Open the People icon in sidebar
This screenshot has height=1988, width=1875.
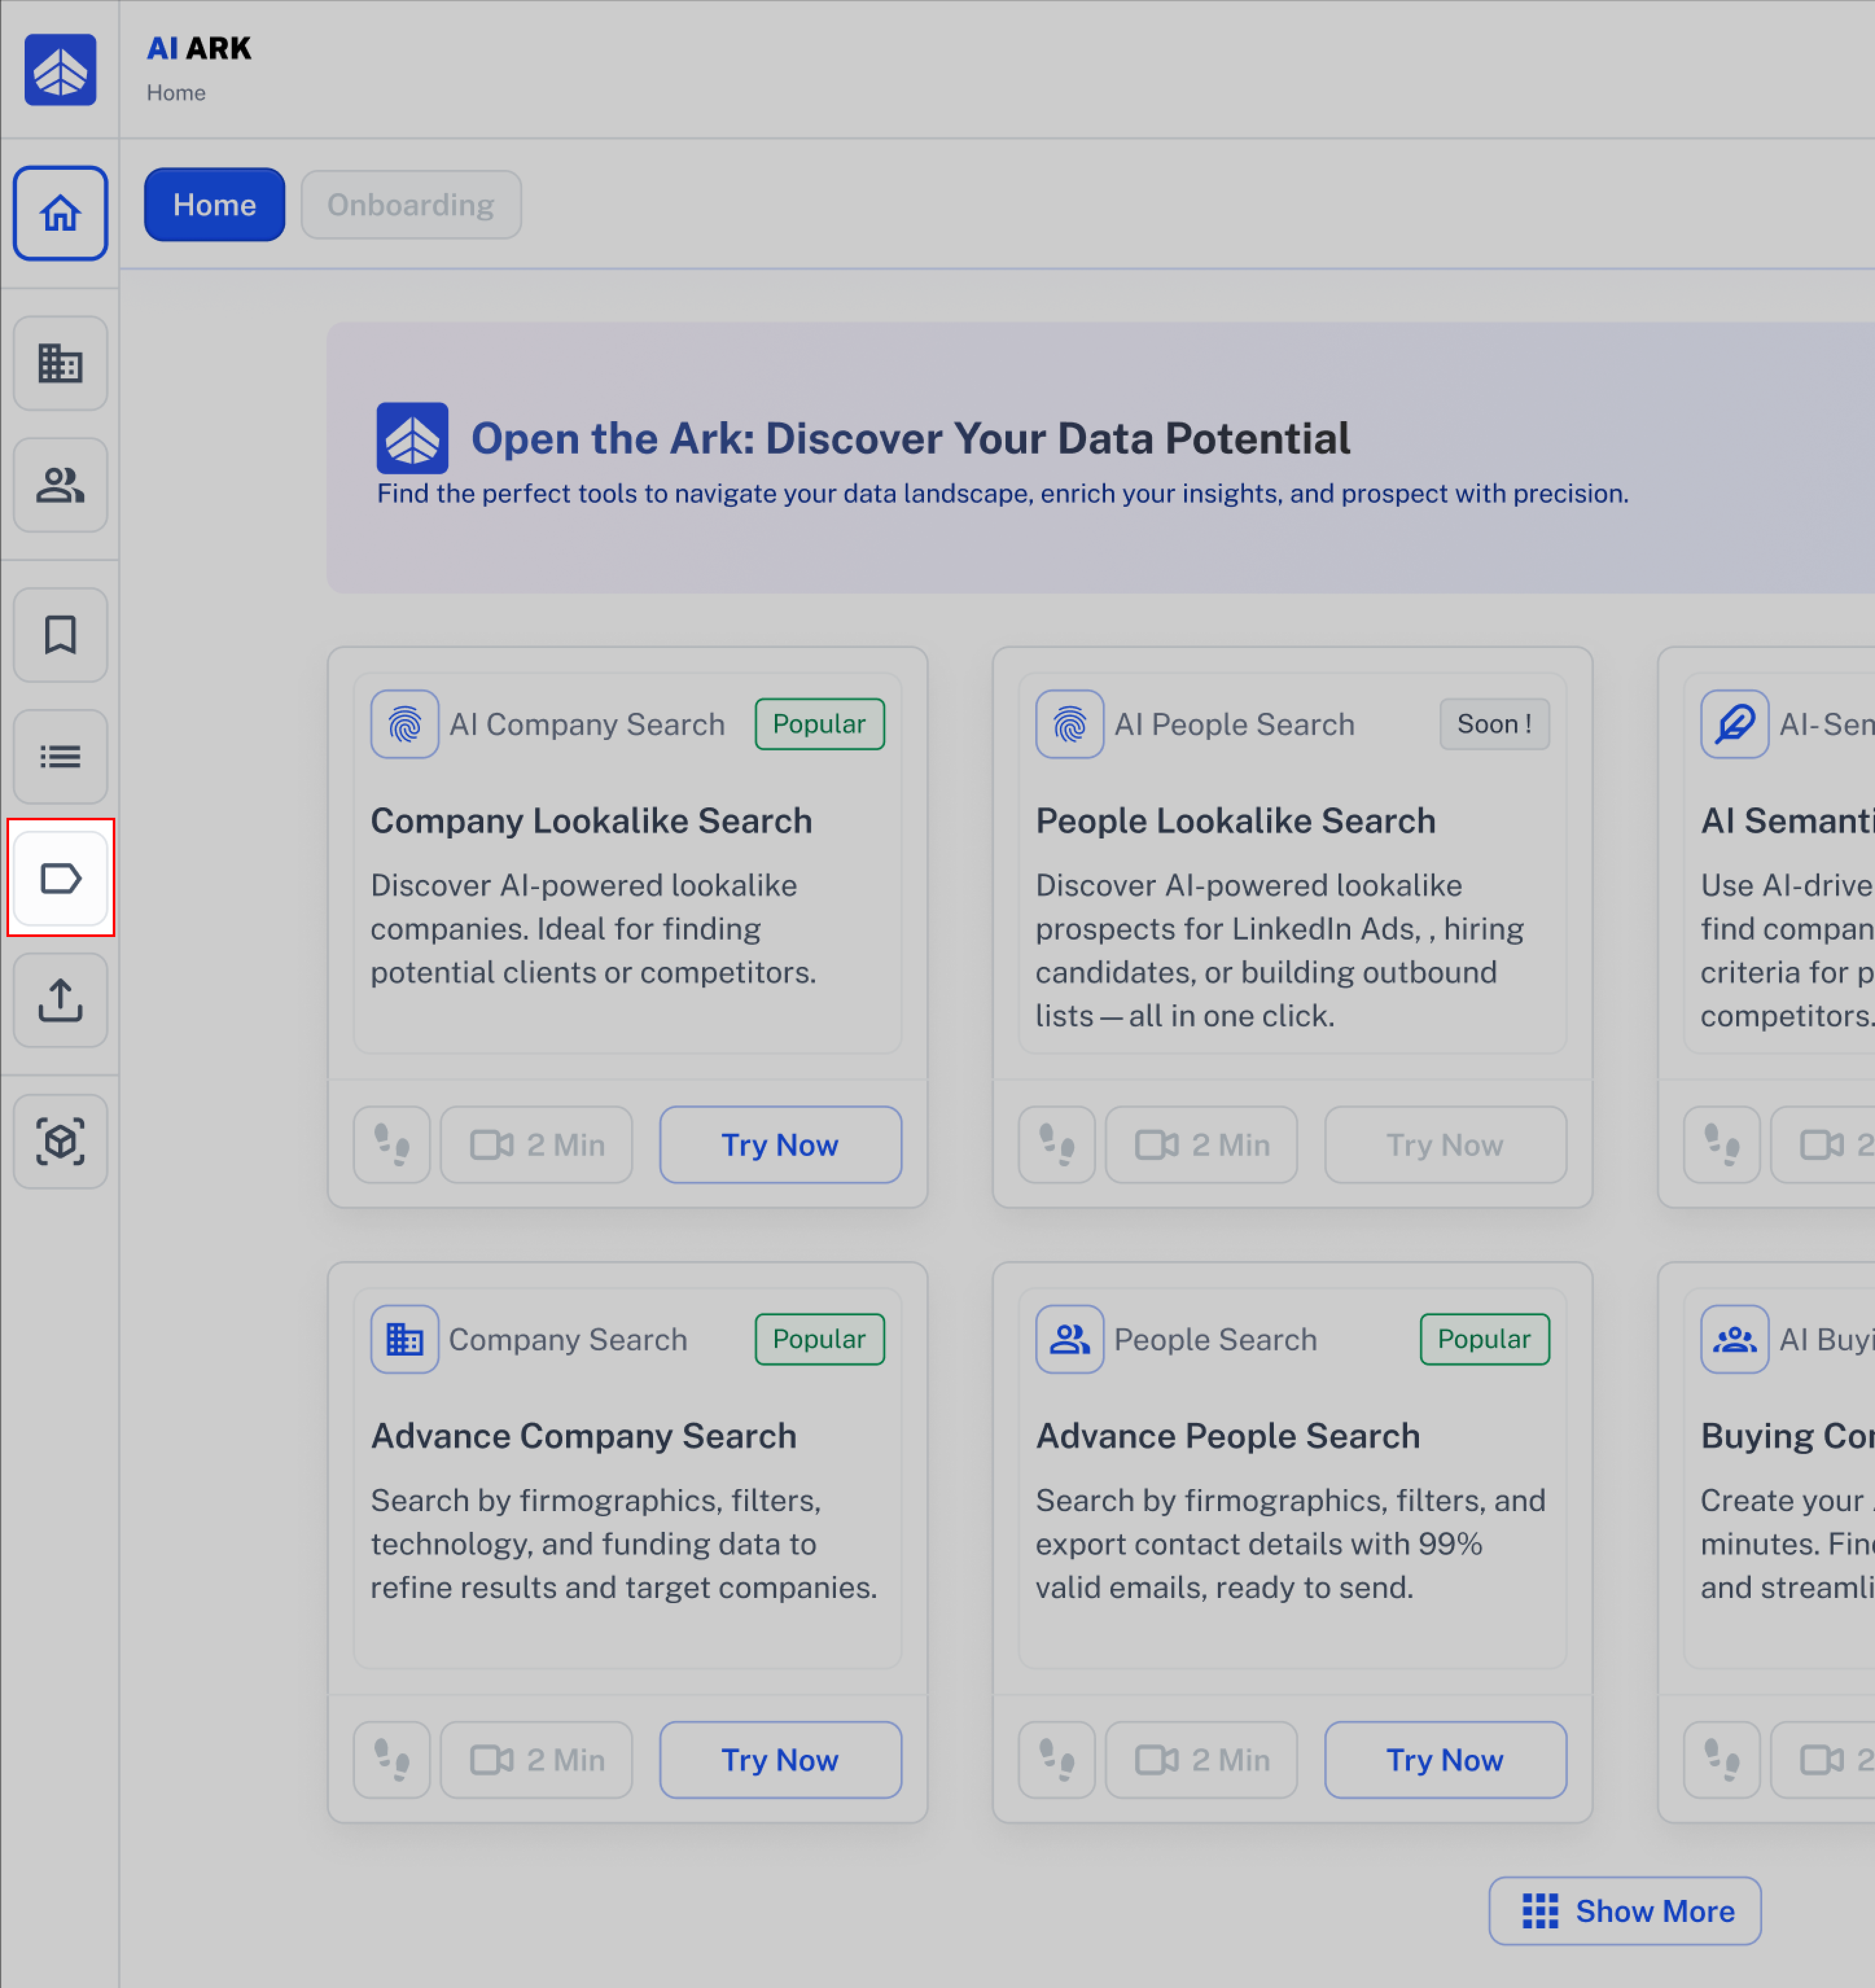[x=60, y=485]
